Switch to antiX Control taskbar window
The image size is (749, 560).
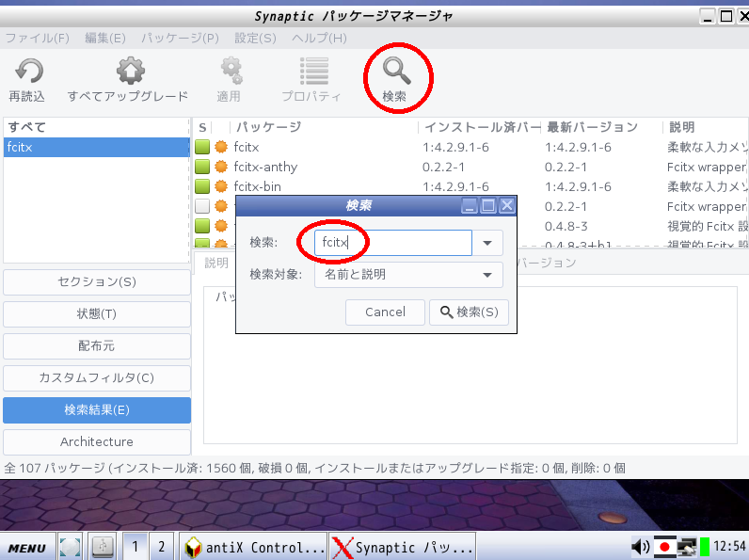coord(254,547)
